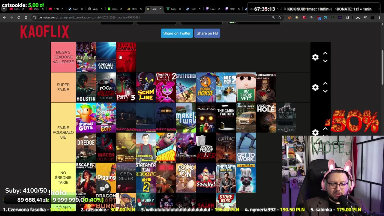The width and height of the screenshot is (384, 216).
Task: Open the 7TV extension icon
Action: 325,17
